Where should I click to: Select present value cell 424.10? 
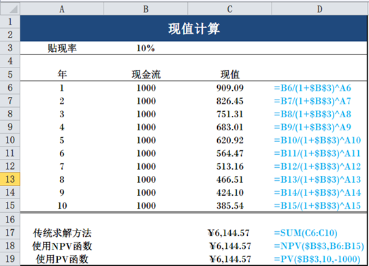pos(230,192)
